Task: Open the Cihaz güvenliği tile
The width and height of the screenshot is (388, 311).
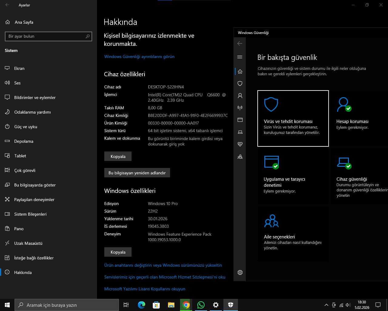Action: click(x=359, y=176)
